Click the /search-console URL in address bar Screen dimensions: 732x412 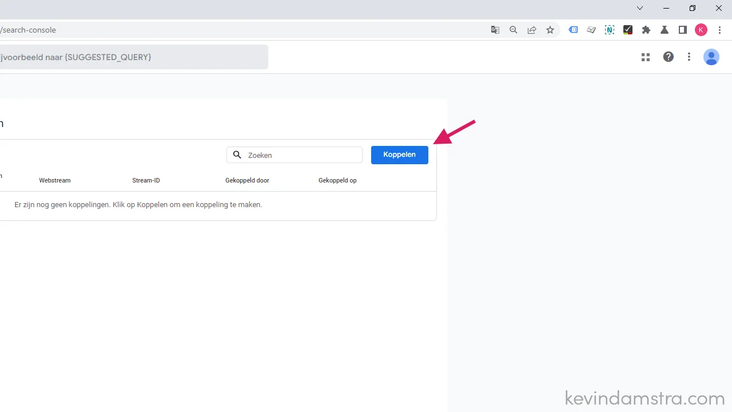[x=28, y=30]
